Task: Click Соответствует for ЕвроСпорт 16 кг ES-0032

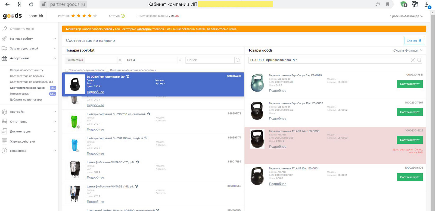Action: point(410,112)
